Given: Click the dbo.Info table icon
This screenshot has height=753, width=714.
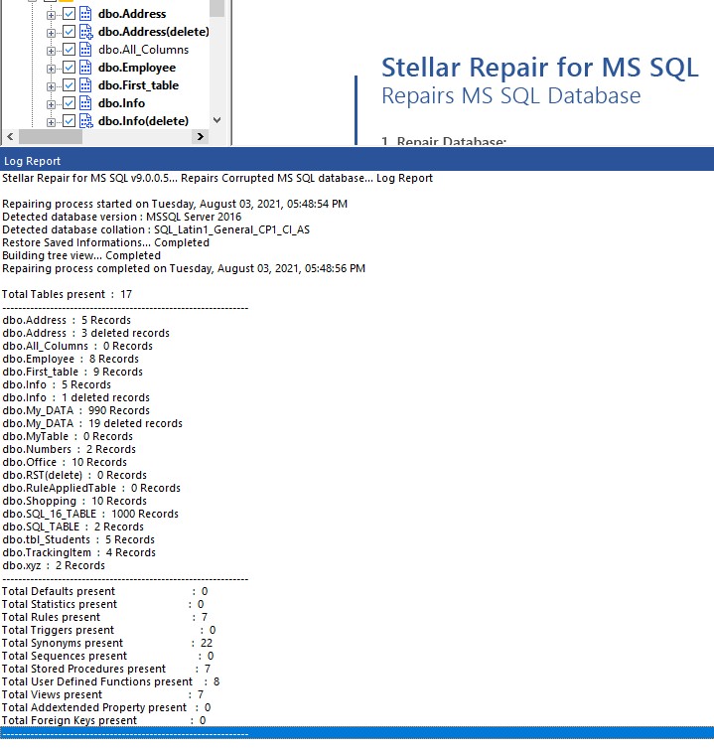Looking at the screenshot, I should tap(85, 102).
